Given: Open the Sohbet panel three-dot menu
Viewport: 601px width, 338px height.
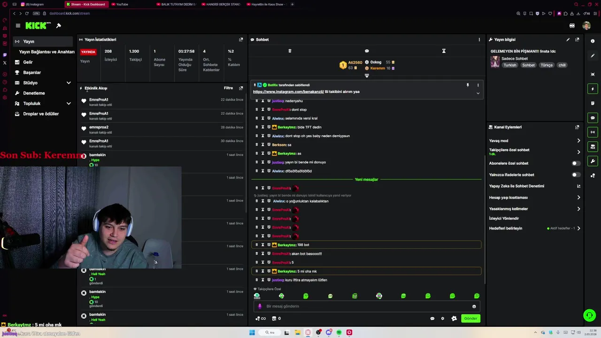Looking at the screenshot, I should 479,39.
